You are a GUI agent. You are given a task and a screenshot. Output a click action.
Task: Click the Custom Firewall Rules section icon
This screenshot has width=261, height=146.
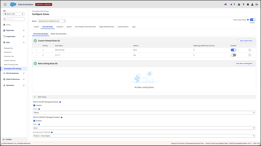pos(35,41)
